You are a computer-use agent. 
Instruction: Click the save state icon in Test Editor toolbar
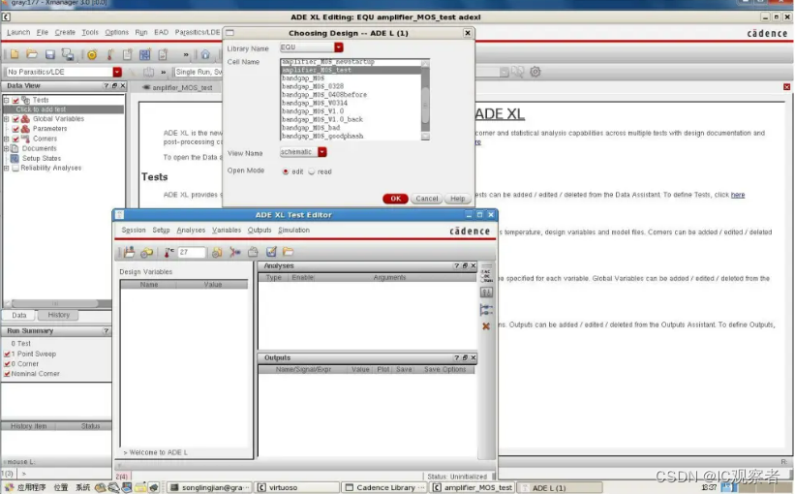[129, 252]
